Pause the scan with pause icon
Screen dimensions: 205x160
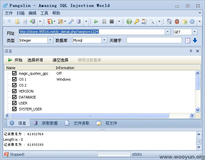pos(104,21)
